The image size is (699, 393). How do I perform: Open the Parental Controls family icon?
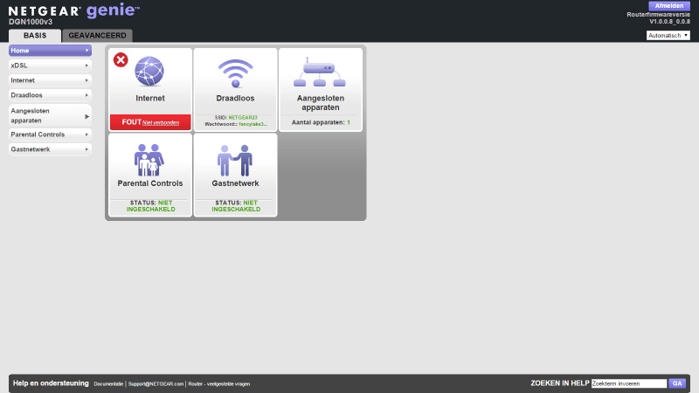point(149,160)
